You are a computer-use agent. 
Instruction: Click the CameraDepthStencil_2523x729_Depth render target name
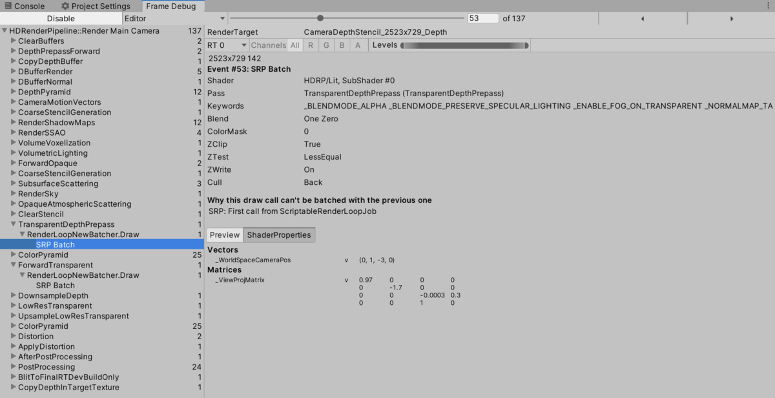coord(375,32)
